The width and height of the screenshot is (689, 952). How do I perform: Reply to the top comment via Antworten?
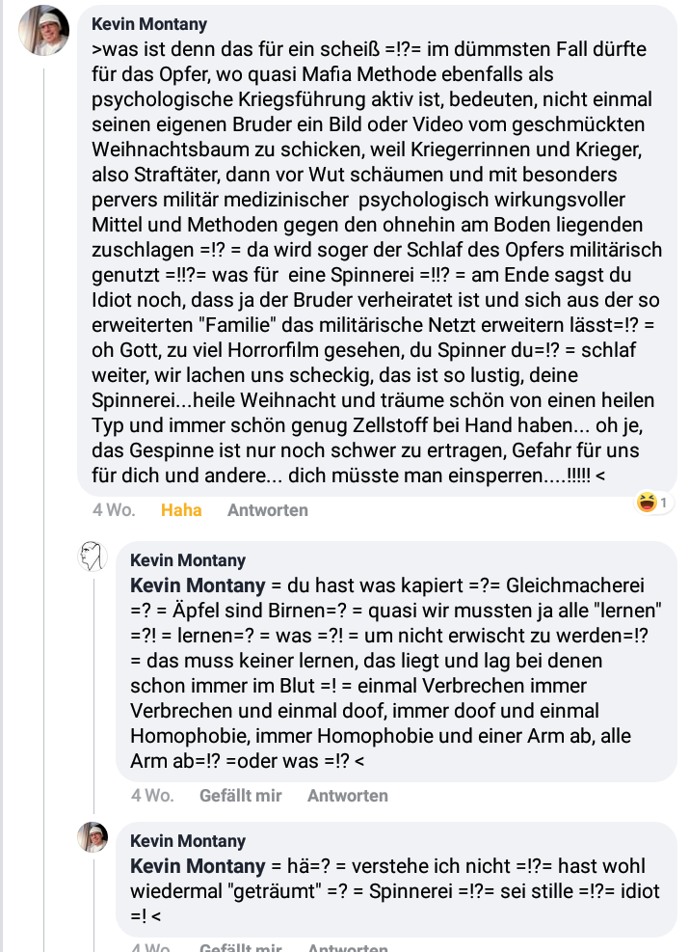coord(268,510)
